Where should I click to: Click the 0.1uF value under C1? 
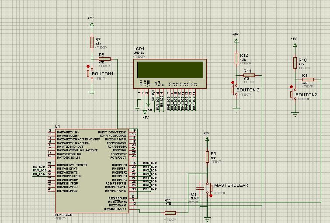[195, 199]
